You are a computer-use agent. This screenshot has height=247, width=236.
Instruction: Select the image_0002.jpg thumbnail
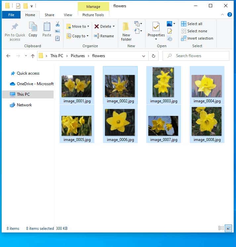[x=120, y=85]
